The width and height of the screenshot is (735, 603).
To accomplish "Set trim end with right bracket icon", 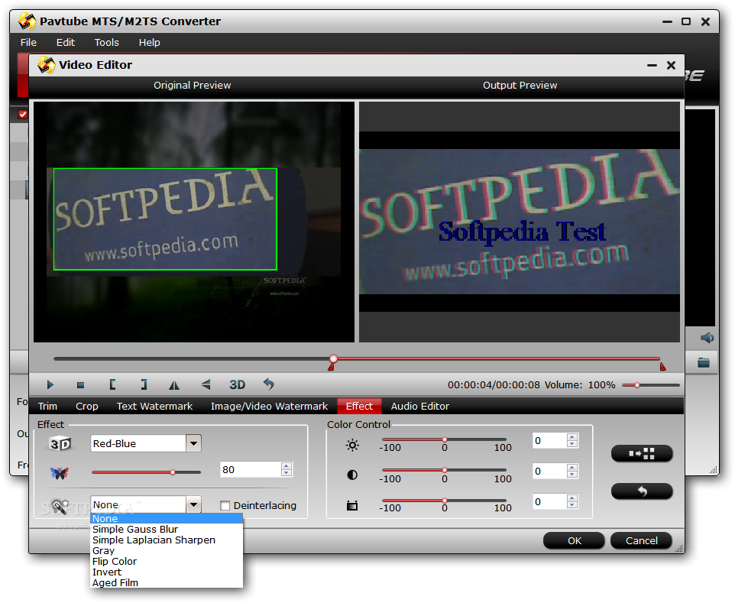I will coord(144,385).
